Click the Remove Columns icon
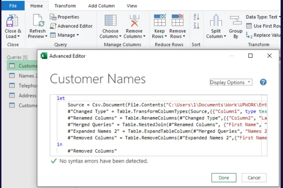Viewport: 283px width, 188px height. click(134, 21)
